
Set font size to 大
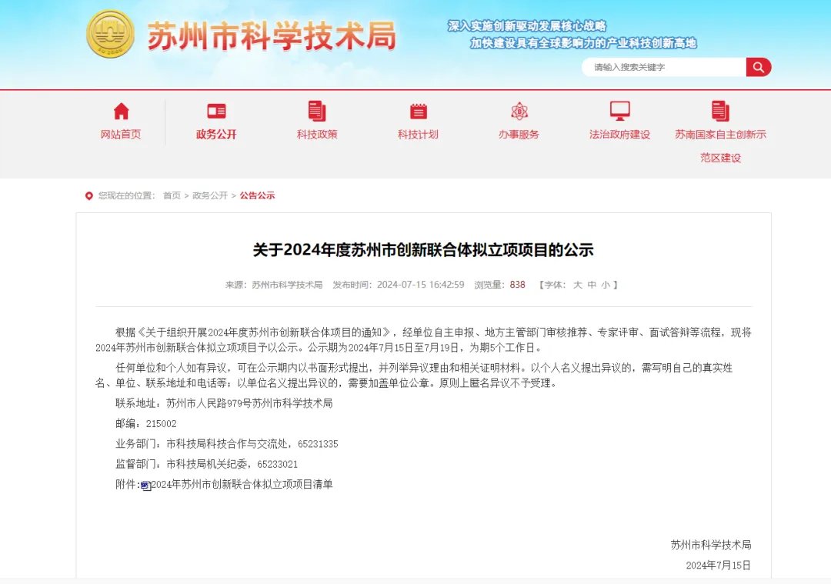tap(578, 285)
